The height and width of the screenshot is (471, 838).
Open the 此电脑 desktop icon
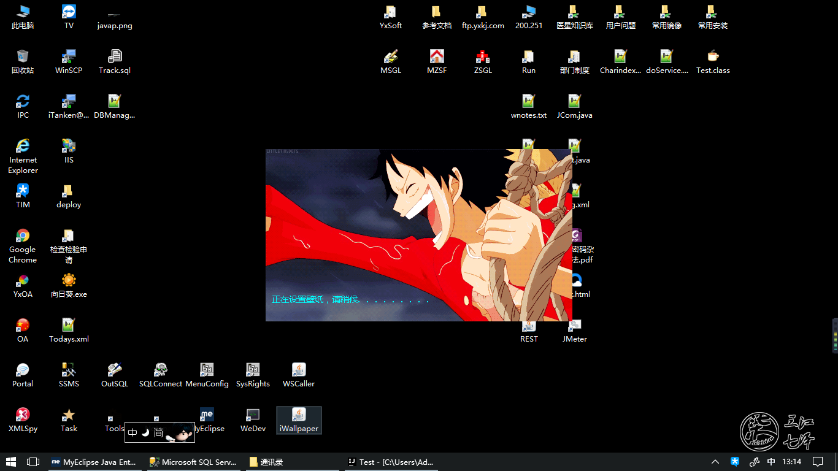click(x=23, y=17)
